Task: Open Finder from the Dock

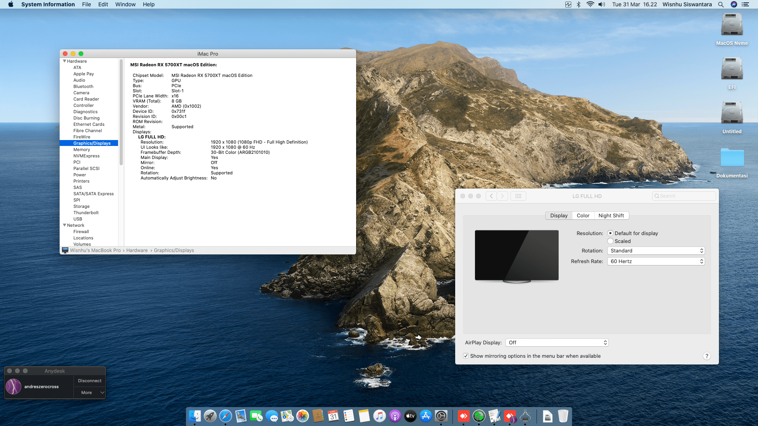Action: coord(195,416)
